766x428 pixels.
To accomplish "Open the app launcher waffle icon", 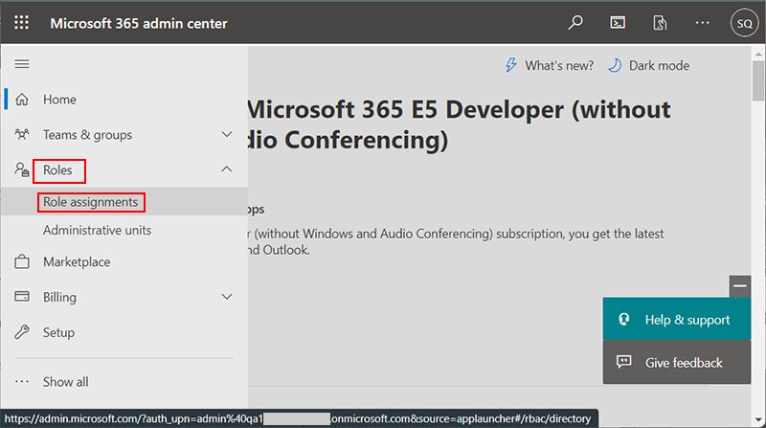I will [21, 22].
